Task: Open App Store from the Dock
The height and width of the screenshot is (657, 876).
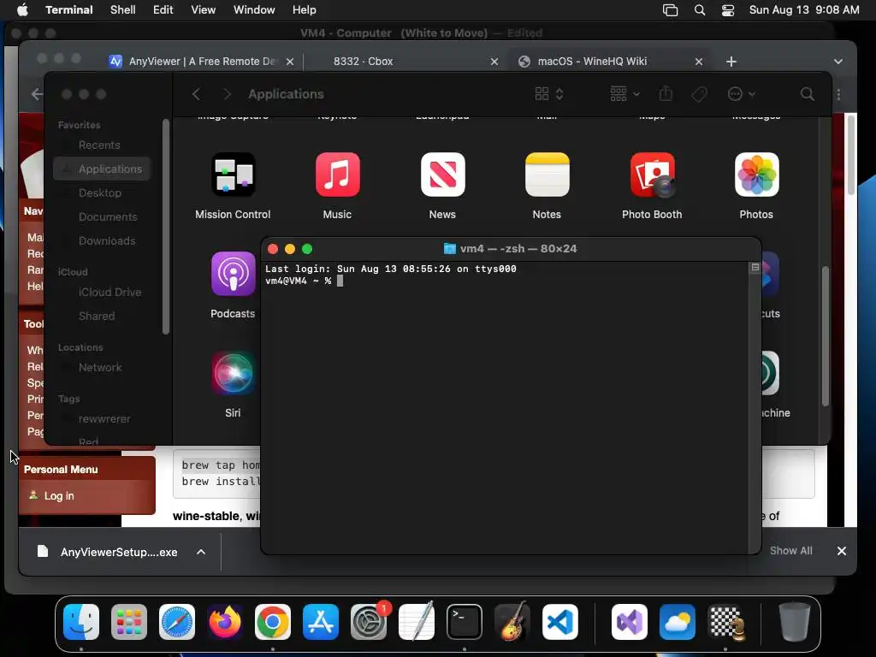Action: coord(321,622)
